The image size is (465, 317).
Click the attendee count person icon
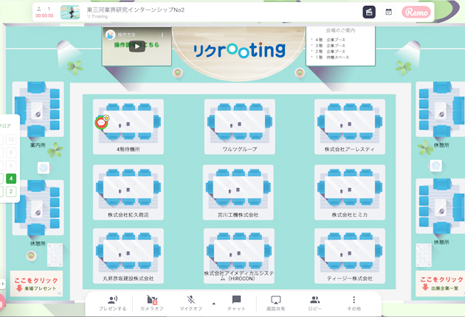tap(38, 9)
